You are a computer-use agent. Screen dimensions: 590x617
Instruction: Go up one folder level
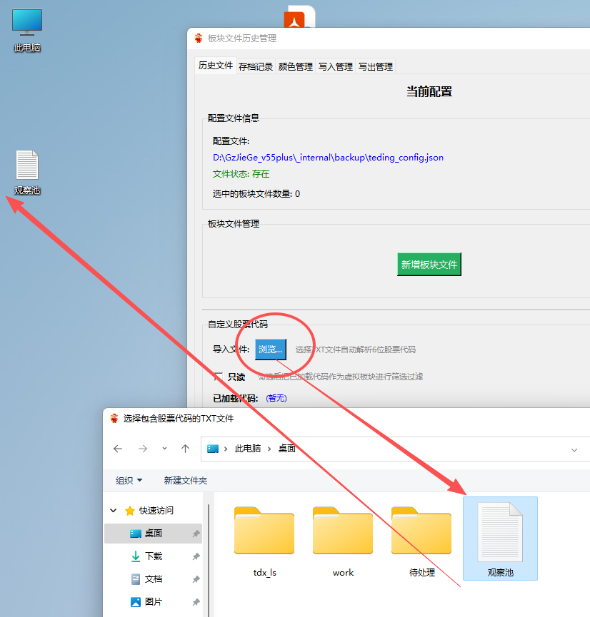click(185, 449)
